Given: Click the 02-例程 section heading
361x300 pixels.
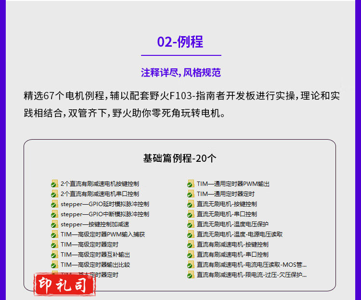Looking at the screenshot, I should coord(180,42).
